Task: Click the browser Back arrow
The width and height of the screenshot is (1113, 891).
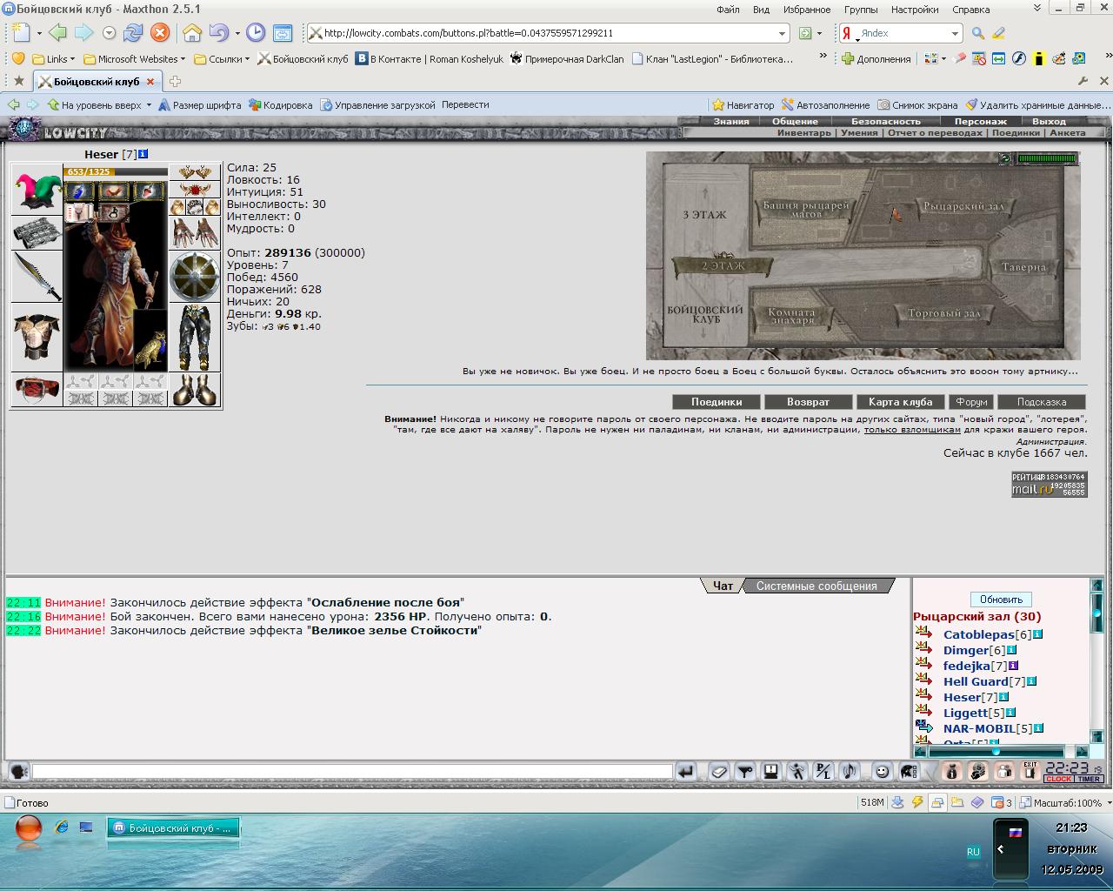Action: coord(57,33)
